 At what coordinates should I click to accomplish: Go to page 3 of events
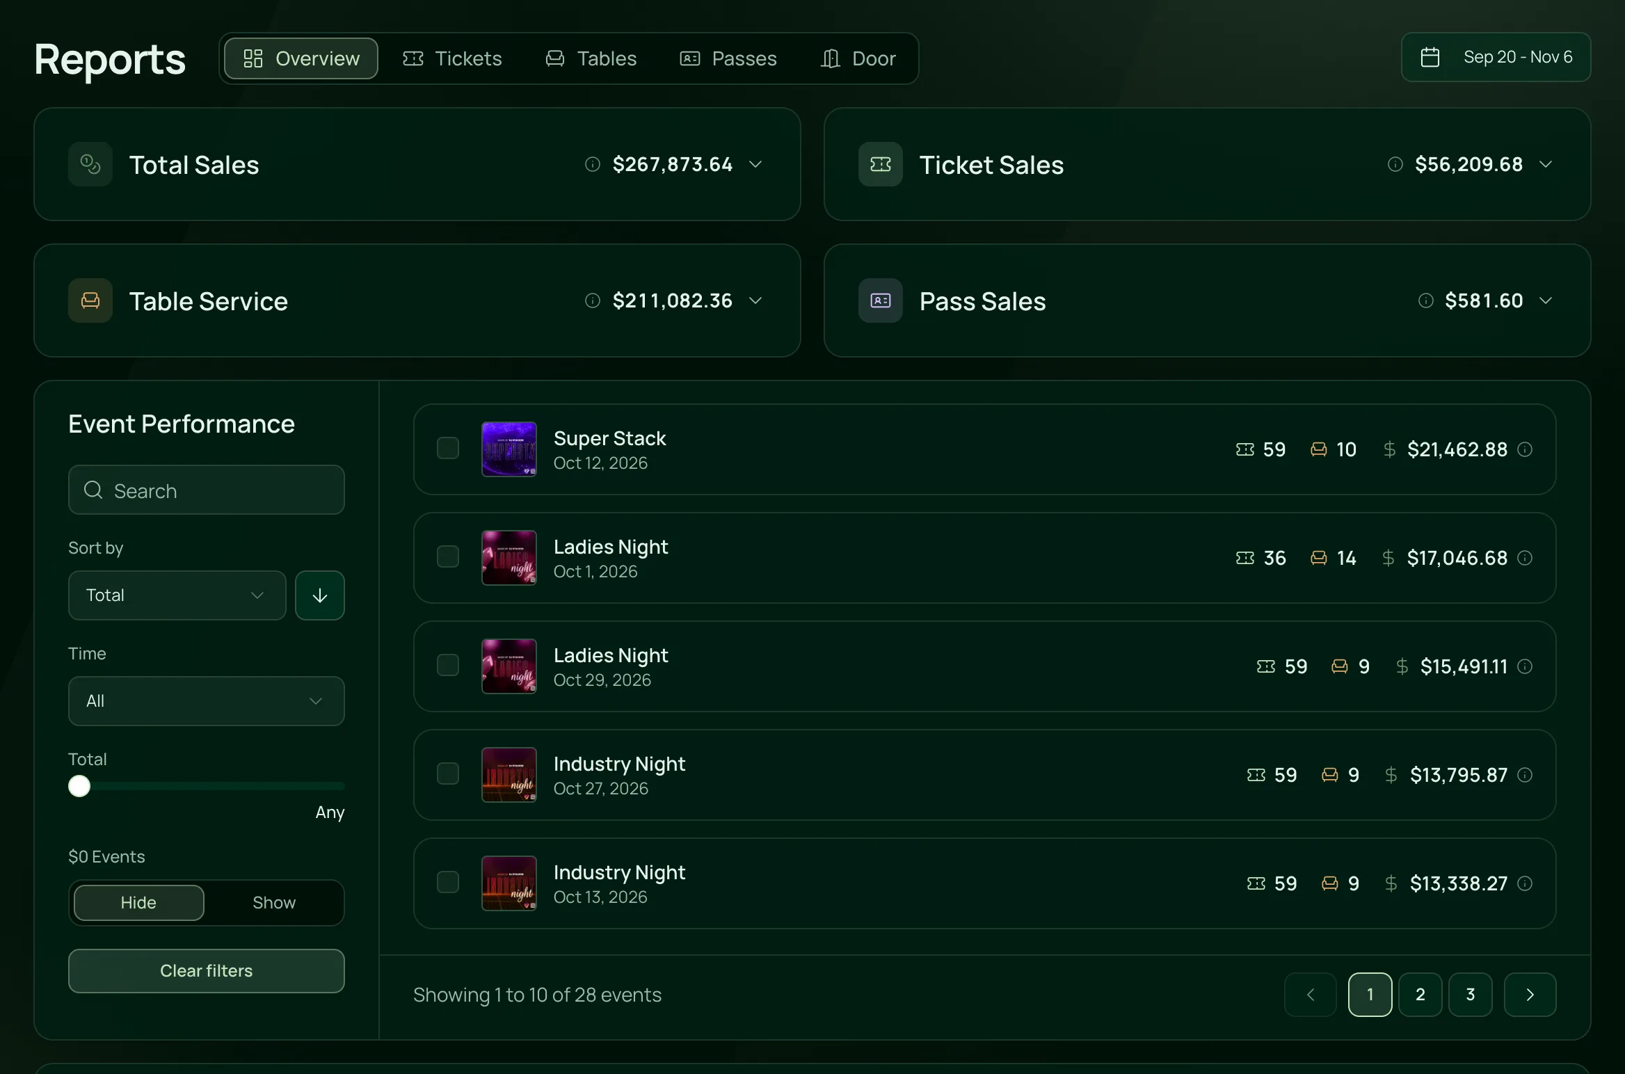[x=1471, y=995]
